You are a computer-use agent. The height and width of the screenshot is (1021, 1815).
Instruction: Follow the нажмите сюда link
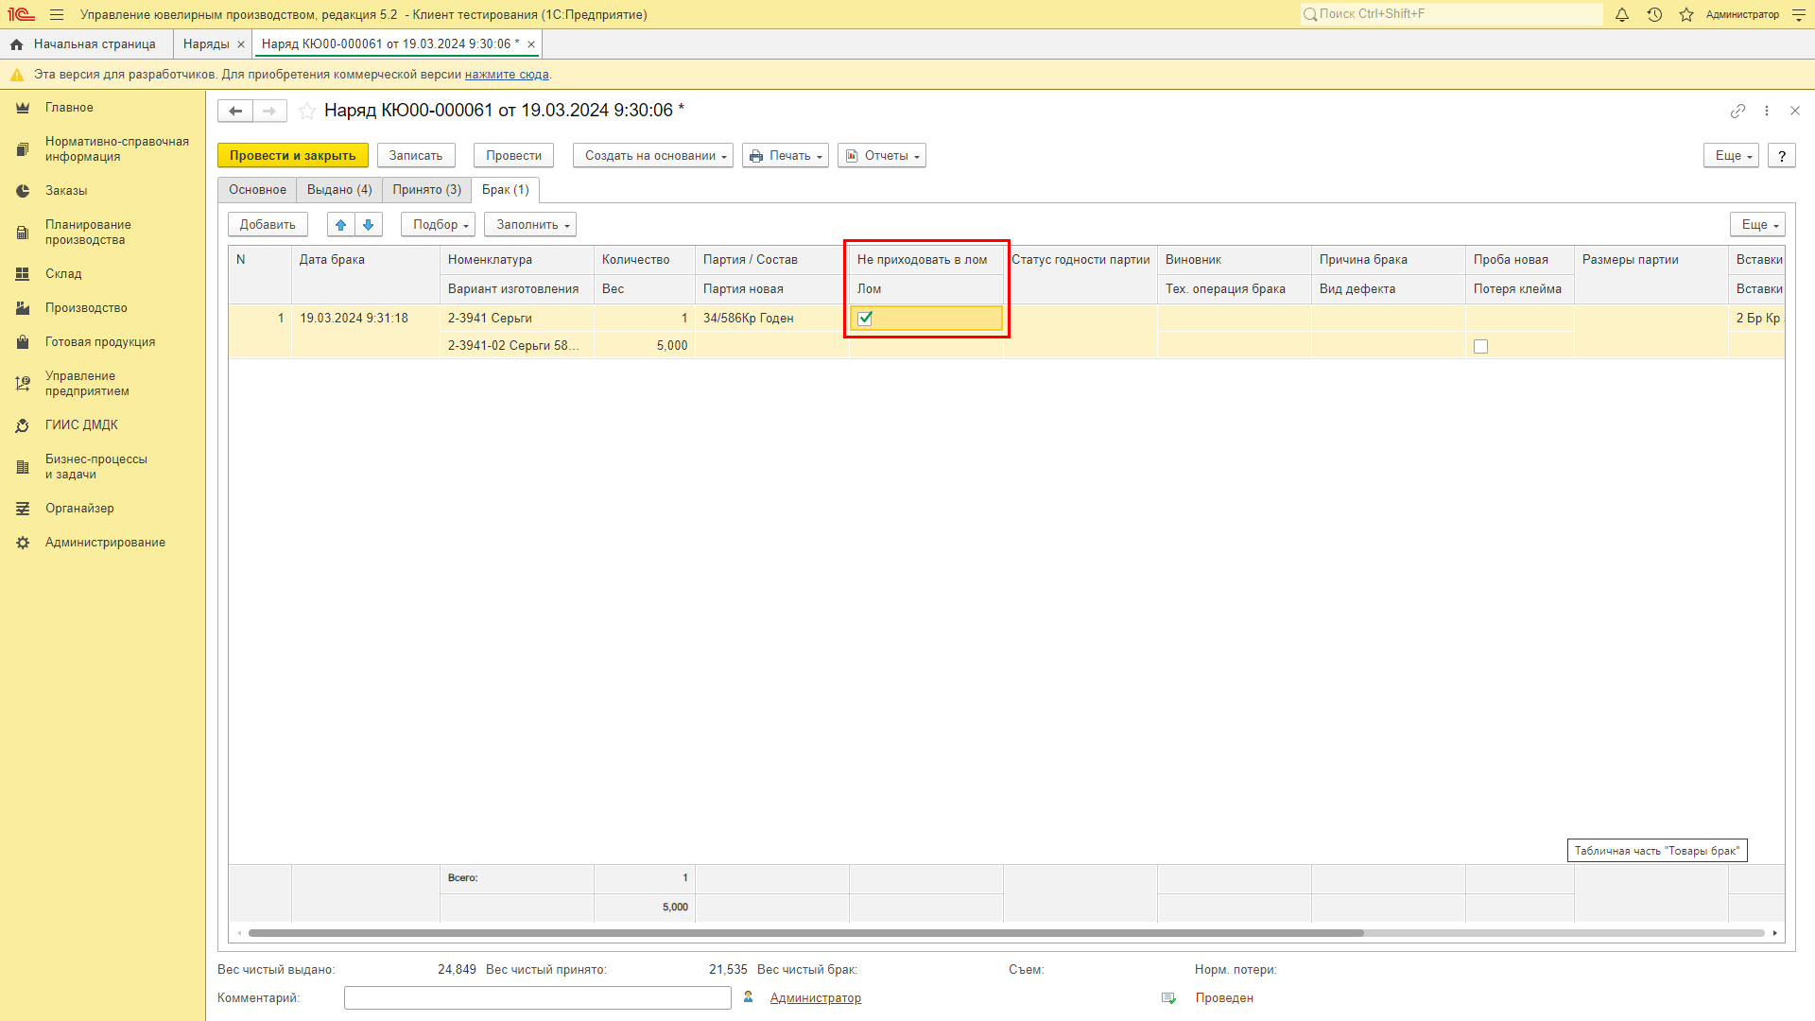[x=507, y=75]
